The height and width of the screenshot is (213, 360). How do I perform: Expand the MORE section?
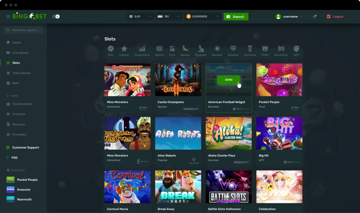click(x=12, y=96)
